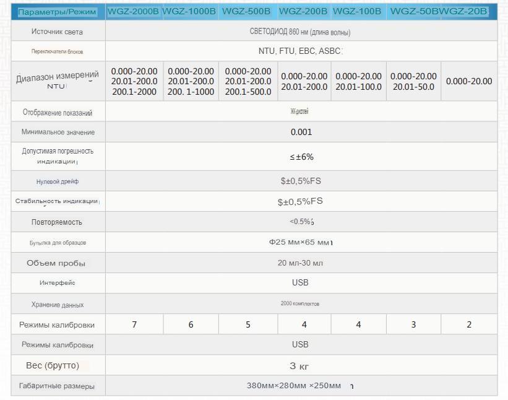This screenshot has height=400, width=508.
Task: Click the 'Допустимая погрешность' row label
Action: coord(58,151)
